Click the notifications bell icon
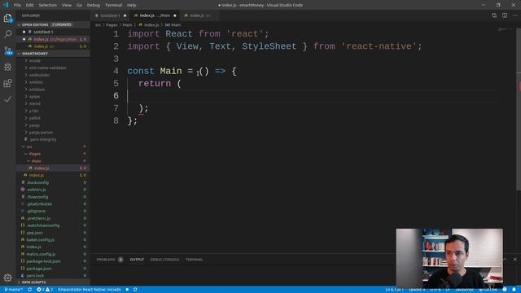This screenshot has width=521, height=293. (514, 290)
